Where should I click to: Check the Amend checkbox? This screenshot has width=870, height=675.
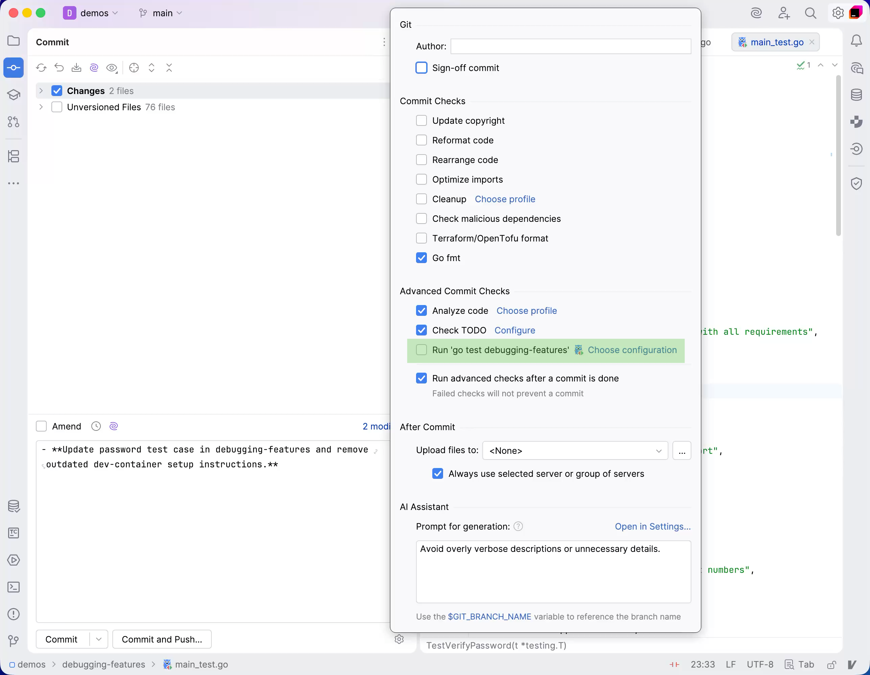41,426
